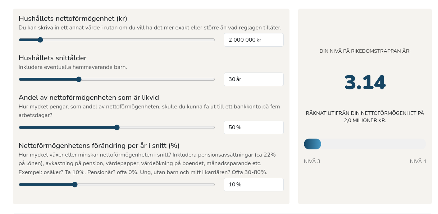Click the "Hushållets nettoförmögenhet (kr)" heading

[x=73, y=18]
